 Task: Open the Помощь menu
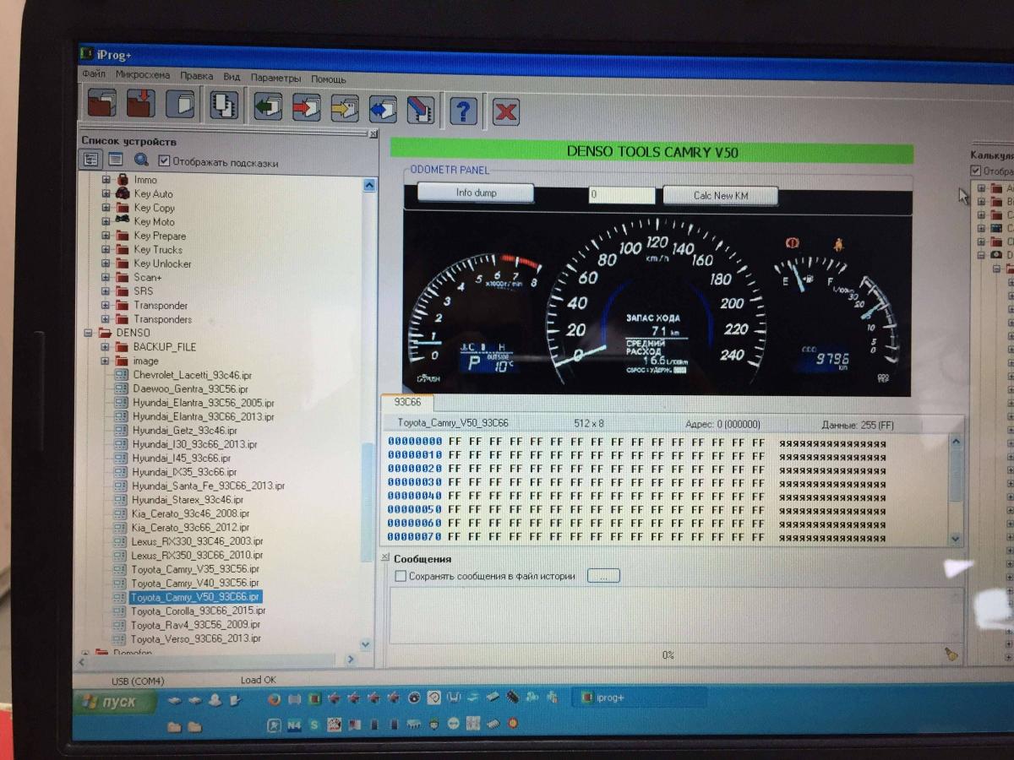point(328,79)
